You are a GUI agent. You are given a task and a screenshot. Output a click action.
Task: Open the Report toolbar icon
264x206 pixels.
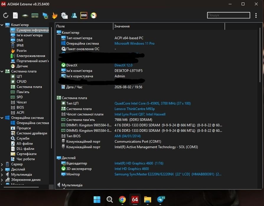click(x=15, y=15)
